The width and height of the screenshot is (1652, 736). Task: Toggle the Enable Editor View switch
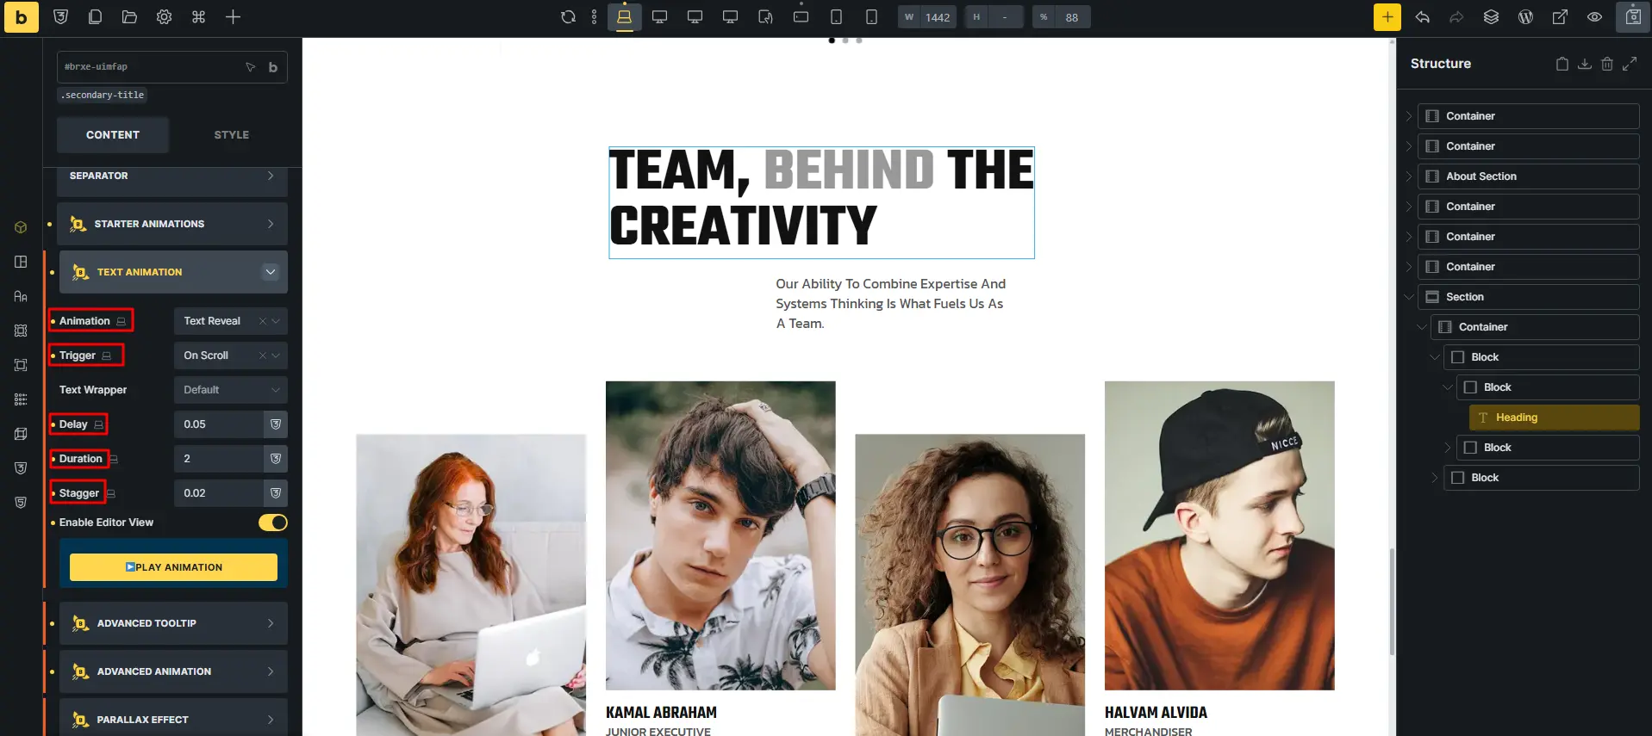click(273, 523)
